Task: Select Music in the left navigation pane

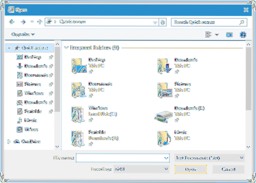Action: [x=30, y=120]
